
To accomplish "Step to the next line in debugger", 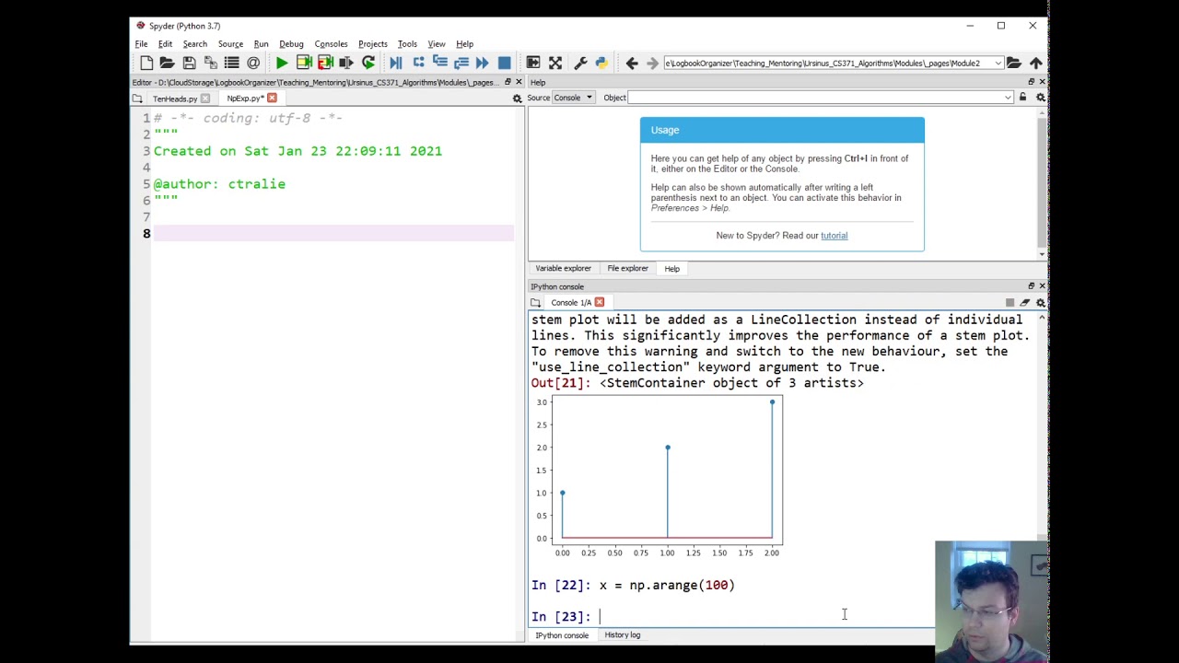I will click(418, 63).
